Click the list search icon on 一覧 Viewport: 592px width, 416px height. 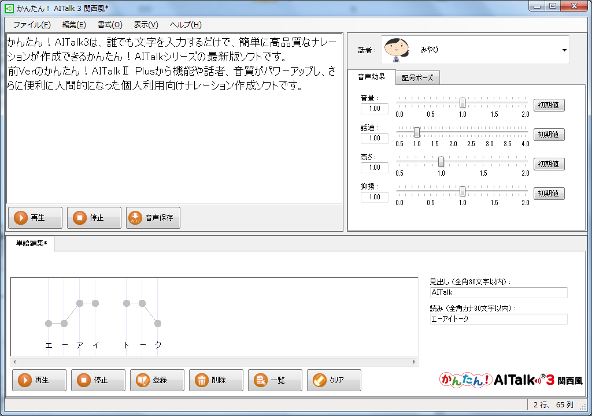pyautogui.click(x=261, y=380)
